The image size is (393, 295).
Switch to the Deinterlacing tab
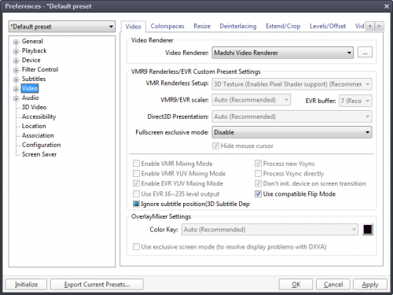[238, 26]
